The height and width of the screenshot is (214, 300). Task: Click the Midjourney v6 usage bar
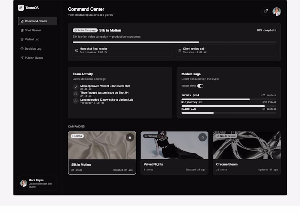tap(229, 106)
